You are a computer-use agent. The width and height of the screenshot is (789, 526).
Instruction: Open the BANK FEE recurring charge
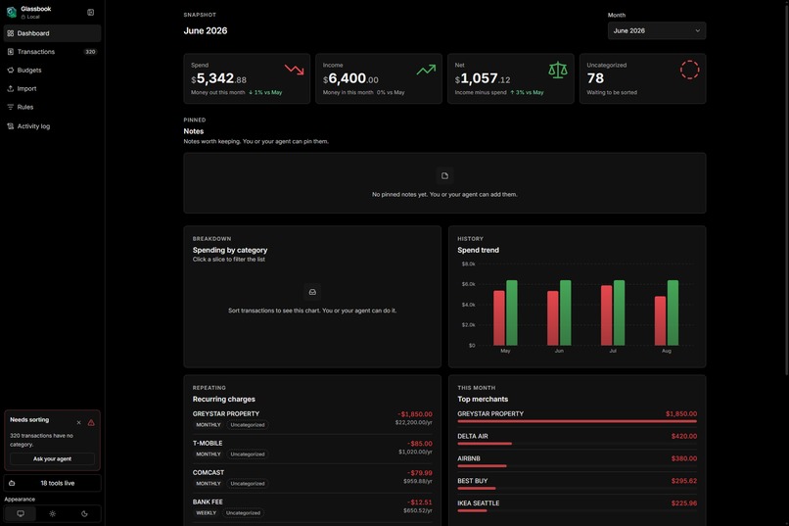312,507
